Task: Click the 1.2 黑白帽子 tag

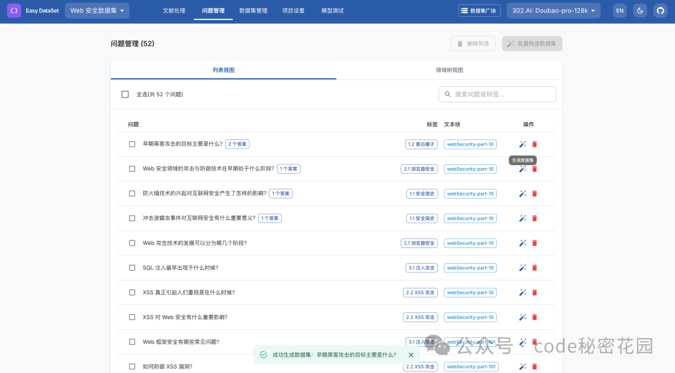Action: (x=421, y=144)
